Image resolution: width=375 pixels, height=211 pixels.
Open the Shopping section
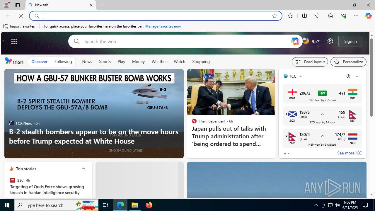point(201,62)
